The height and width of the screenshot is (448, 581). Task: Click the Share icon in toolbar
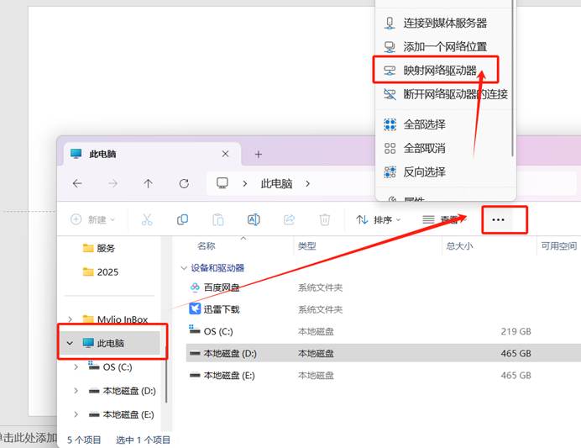click(x=289, y=219)
